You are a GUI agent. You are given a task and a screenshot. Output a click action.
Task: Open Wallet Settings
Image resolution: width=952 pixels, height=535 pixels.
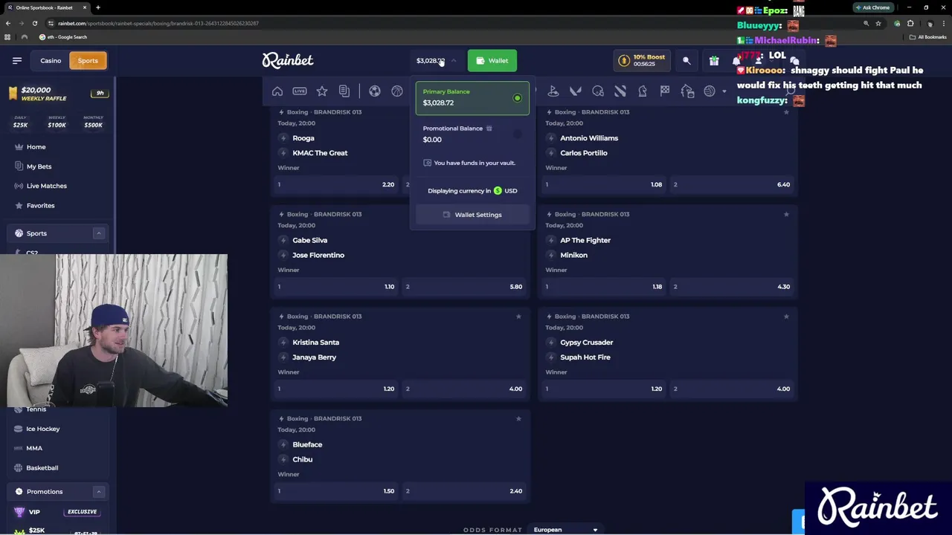[472, 215]
